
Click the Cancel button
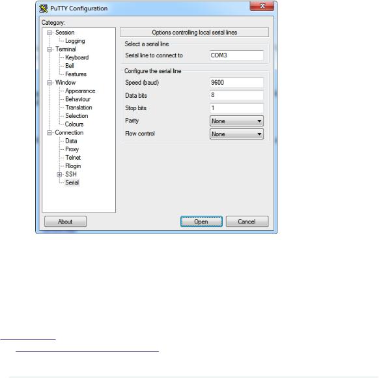(247, 222)
